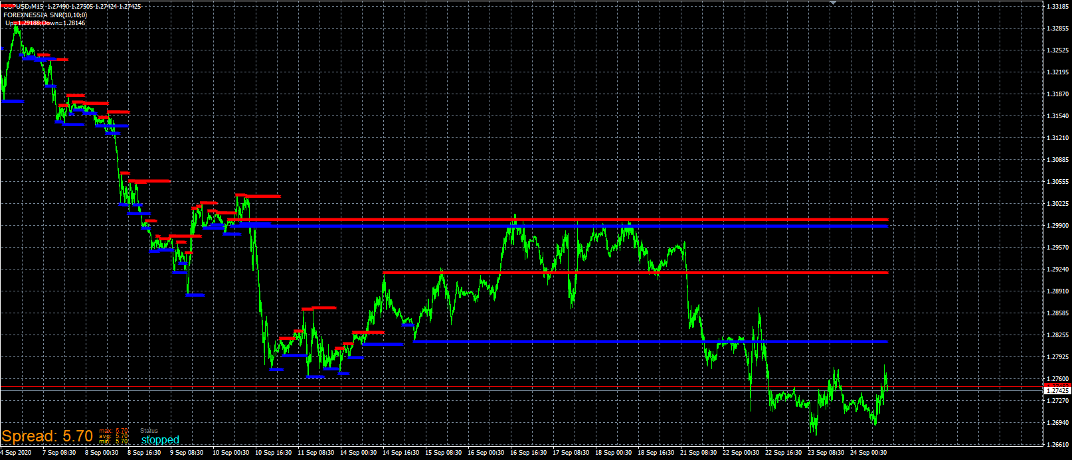Image resolution: width=1072 pixels, height=460 pixels.
Task: Click the '16 Sep 16:30' time axis label
Action: click(528, 453)
